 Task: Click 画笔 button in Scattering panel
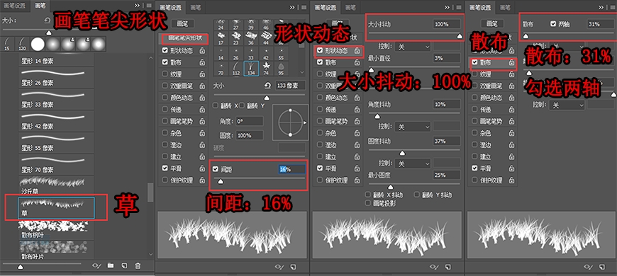point(493,24)
